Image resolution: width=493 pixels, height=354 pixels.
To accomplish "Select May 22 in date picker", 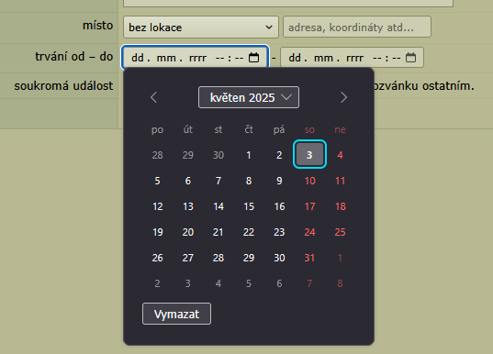I will click(249, 232).
